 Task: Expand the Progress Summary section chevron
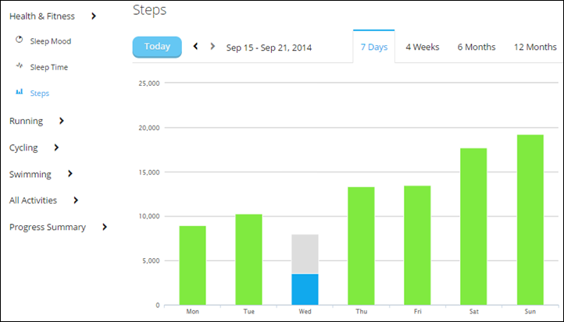[105, 227]
